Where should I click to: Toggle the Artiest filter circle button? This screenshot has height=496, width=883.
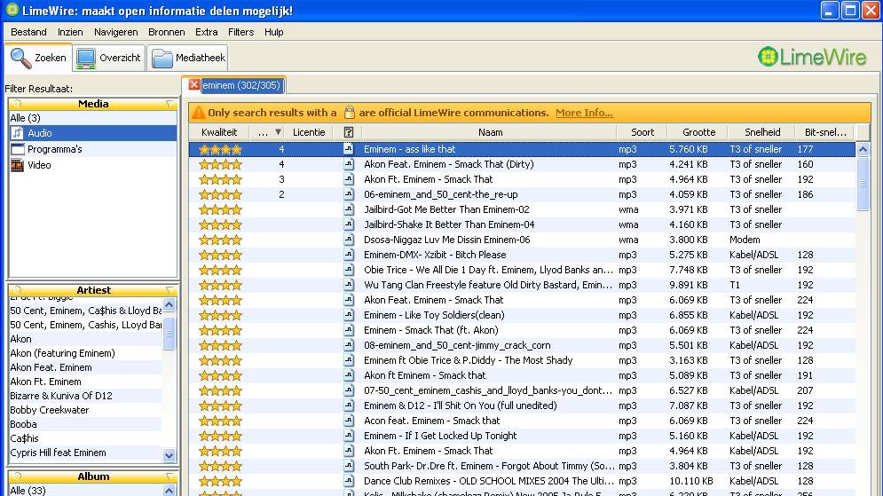point(18,290)
